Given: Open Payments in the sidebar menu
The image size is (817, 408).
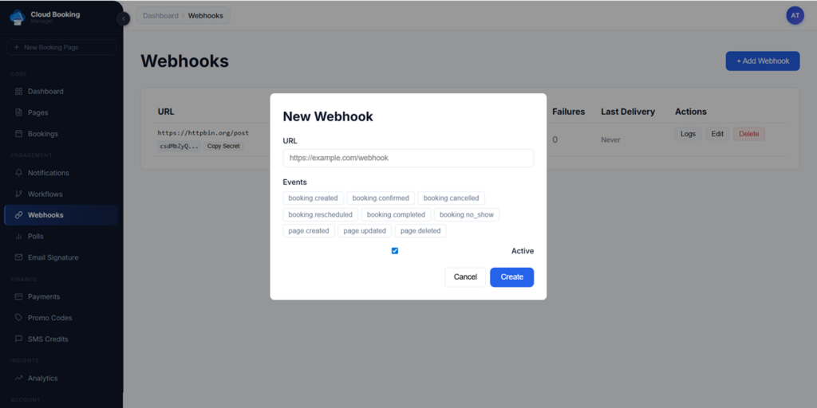Looking at the screenshot, I should point(44,296).
